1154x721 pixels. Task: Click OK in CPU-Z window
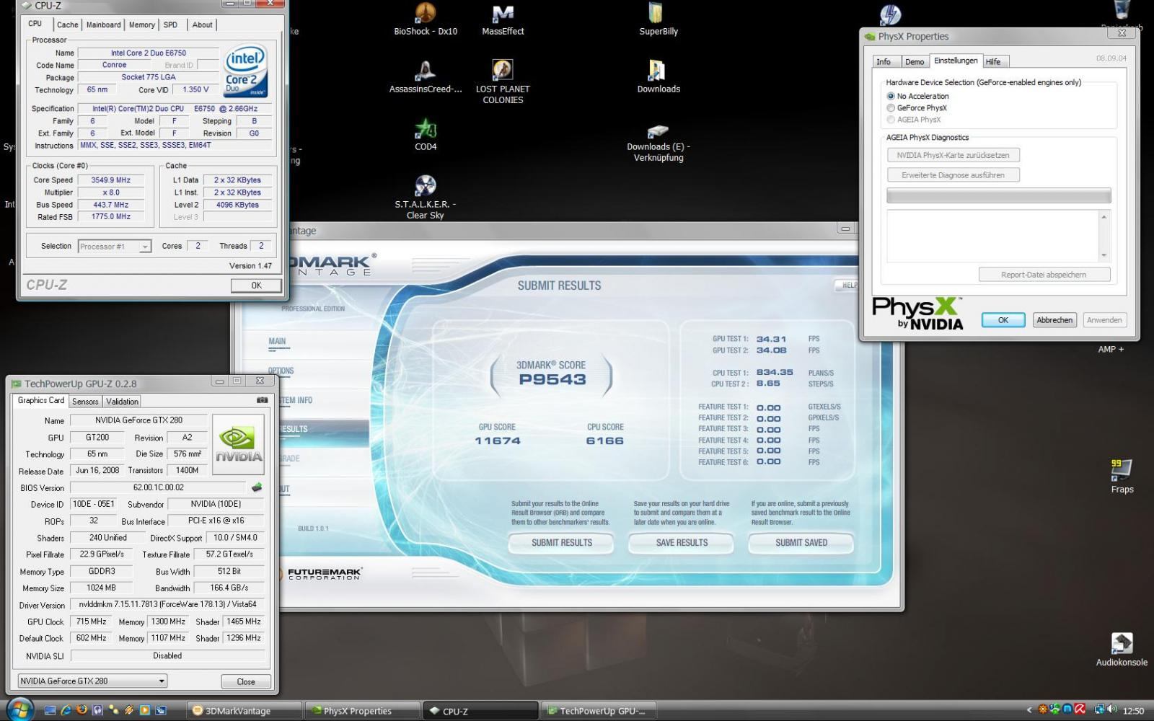[x=256, y=286]
